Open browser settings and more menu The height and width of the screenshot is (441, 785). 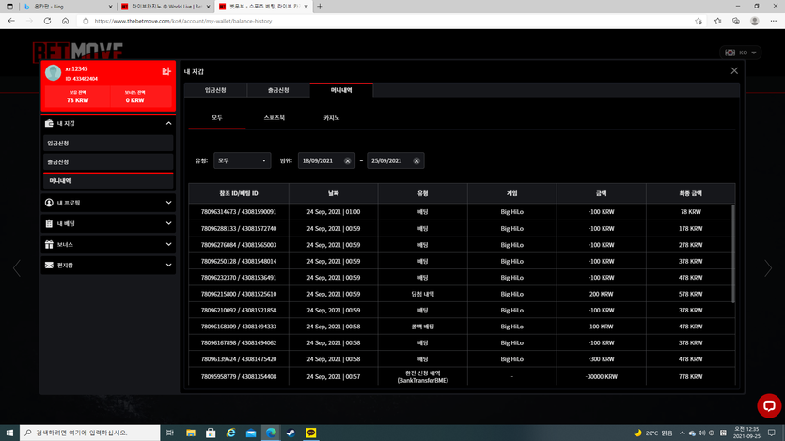pos(774,21)
